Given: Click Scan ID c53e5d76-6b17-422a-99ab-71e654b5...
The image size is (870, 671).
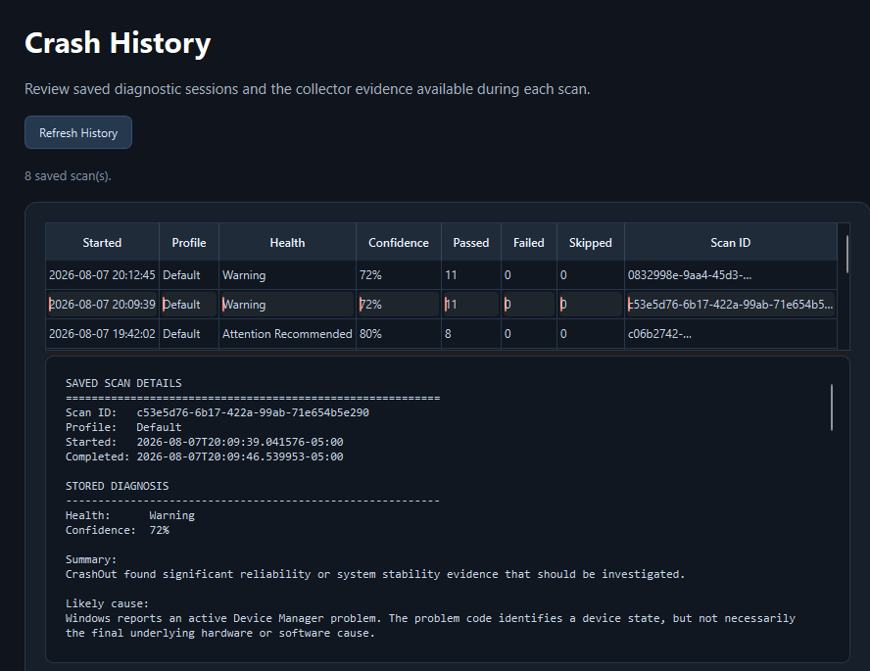Looking at the screenshot, I should [x=730, y=305].
